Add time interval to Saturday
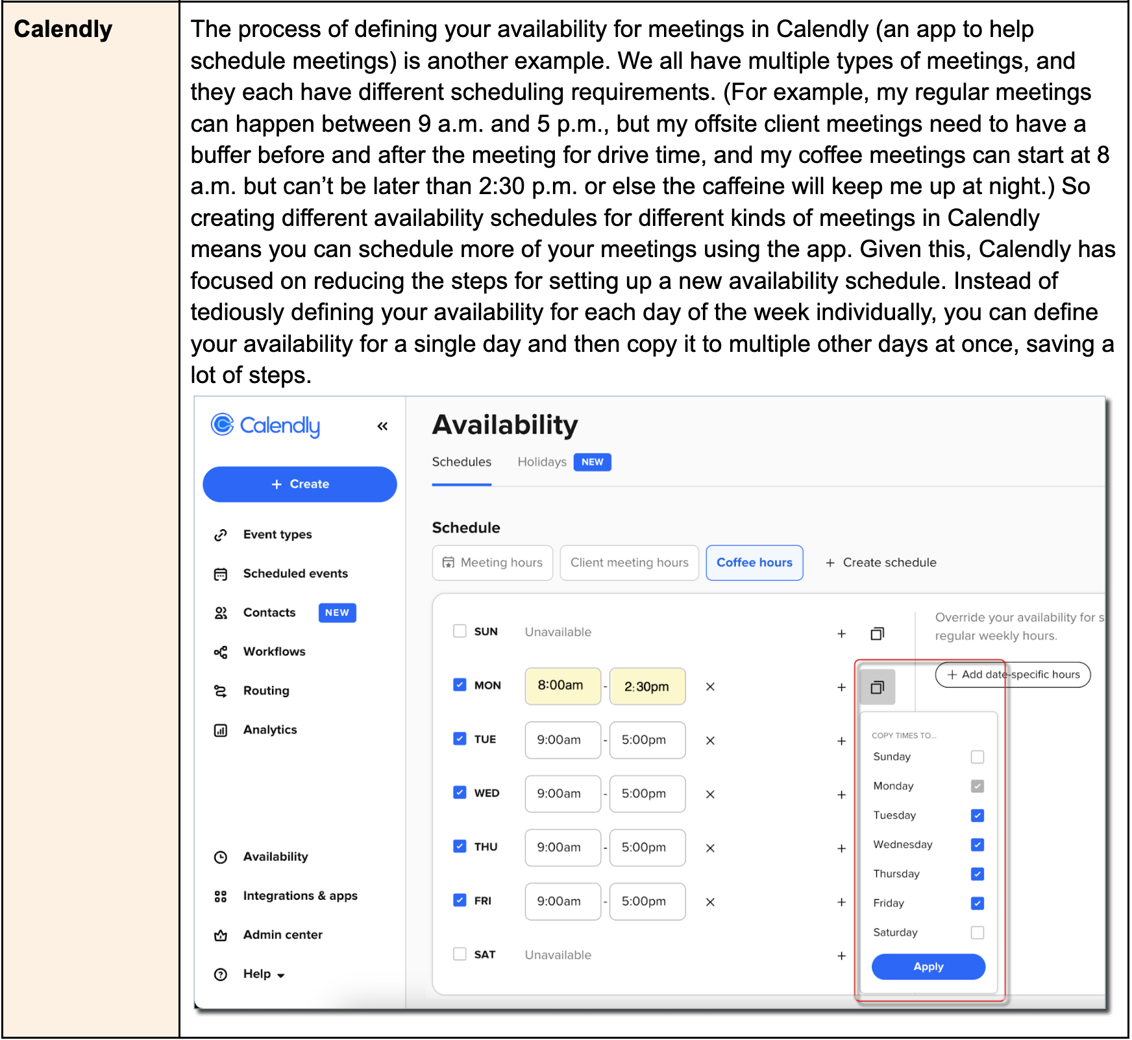The width and height of the screenshot is (1132, 1040). 841,956
